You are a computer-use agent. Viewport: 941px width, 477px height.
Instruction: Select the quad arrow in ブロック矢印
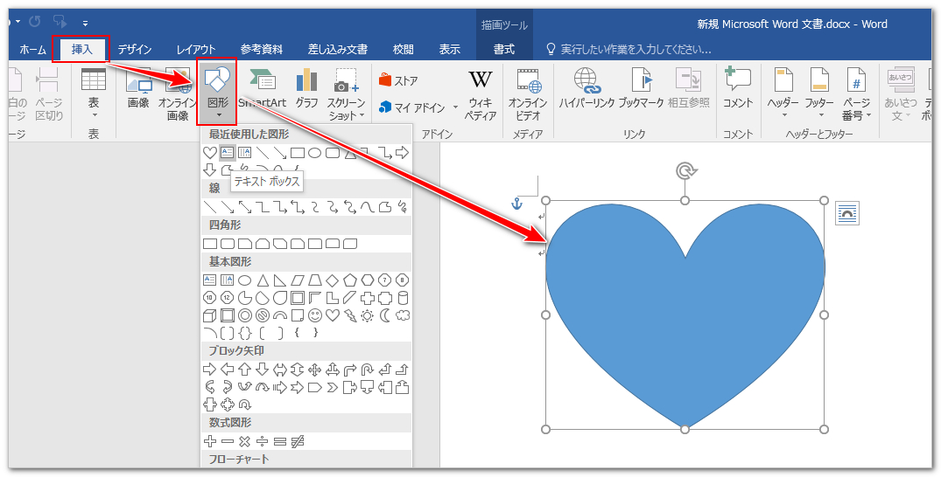coord(314,370)
